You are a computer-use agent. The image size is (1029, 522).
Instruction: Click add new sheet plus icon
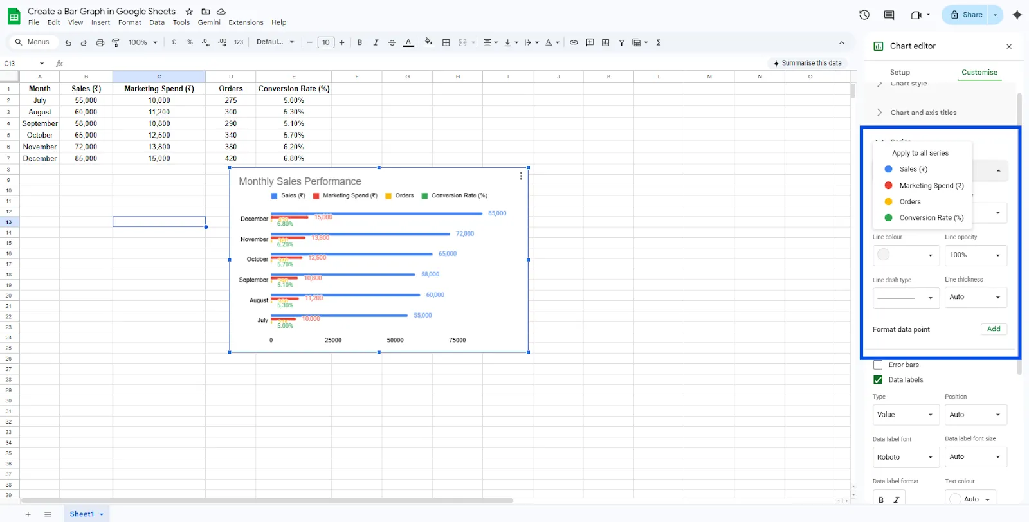(28, 514)
